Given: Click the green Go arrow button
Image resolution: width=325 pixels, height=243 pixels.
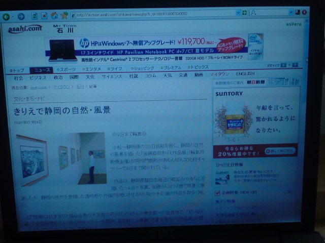Looking at the screenshot, I should (244, 13).
